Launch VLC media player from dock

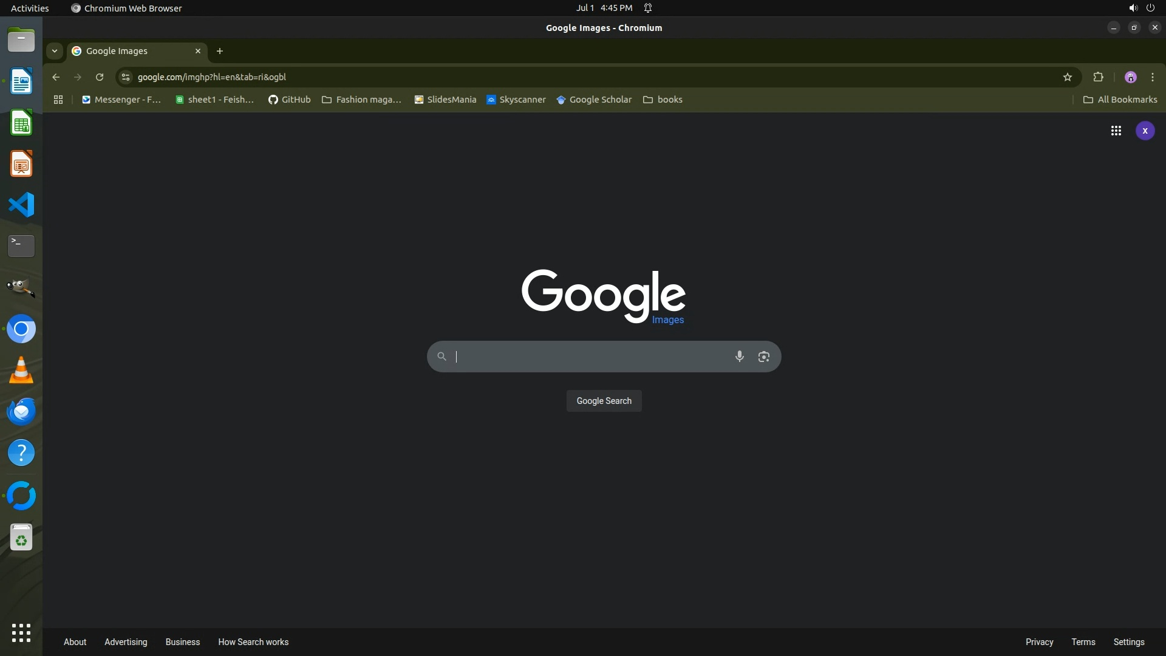point(21,370)
